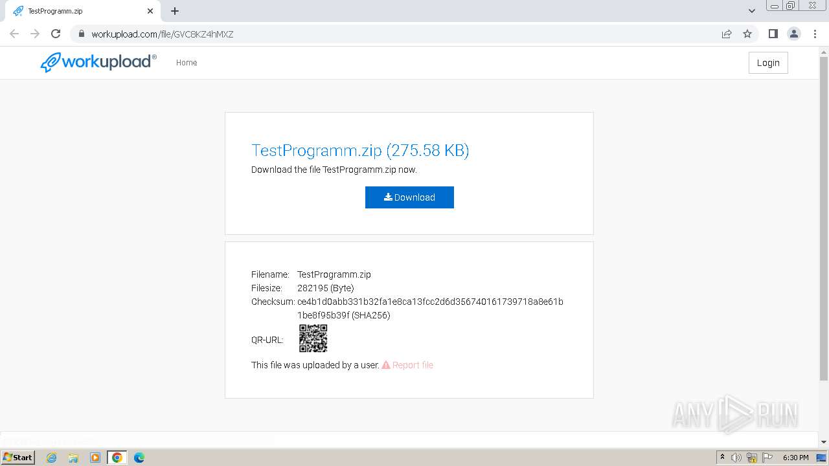Restore down the browser window
829x466 pixels.
point(791,6)
